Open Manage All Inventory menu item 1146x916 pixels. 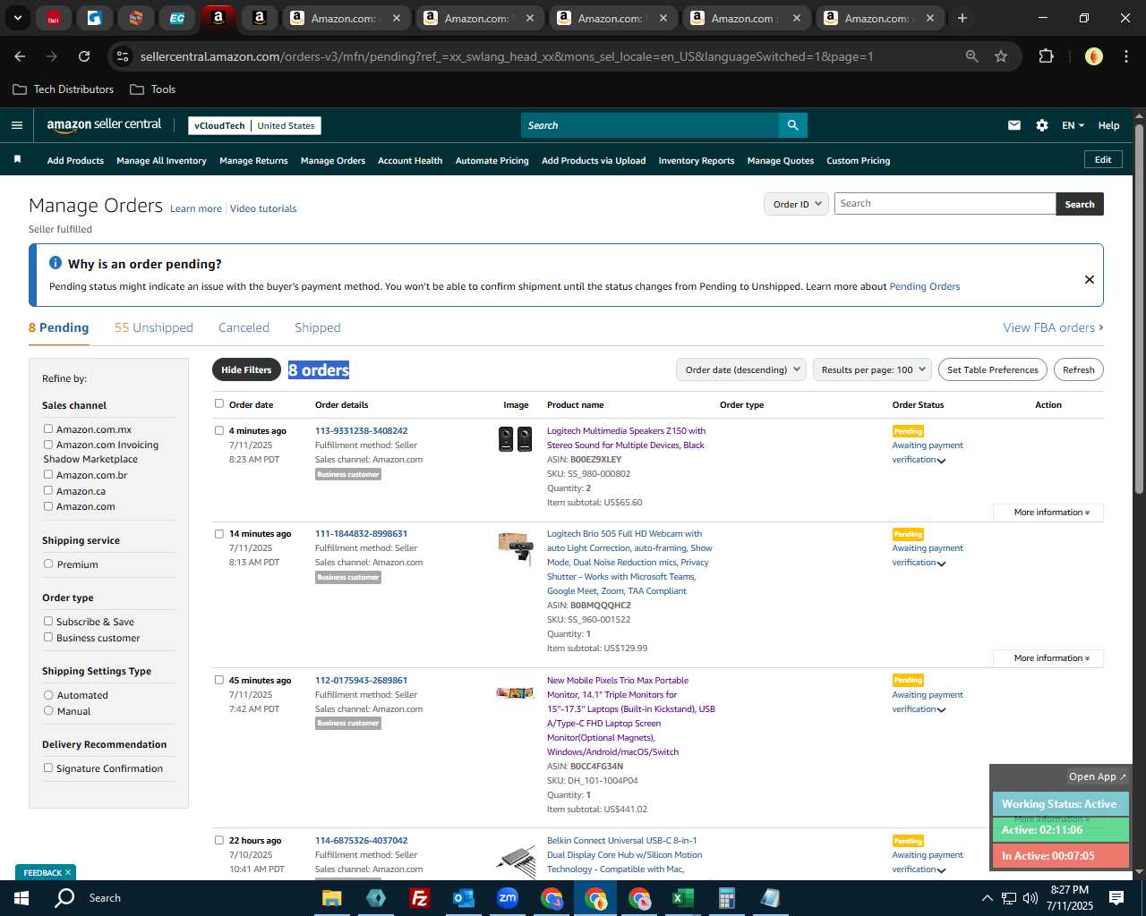tap(161, 161)
